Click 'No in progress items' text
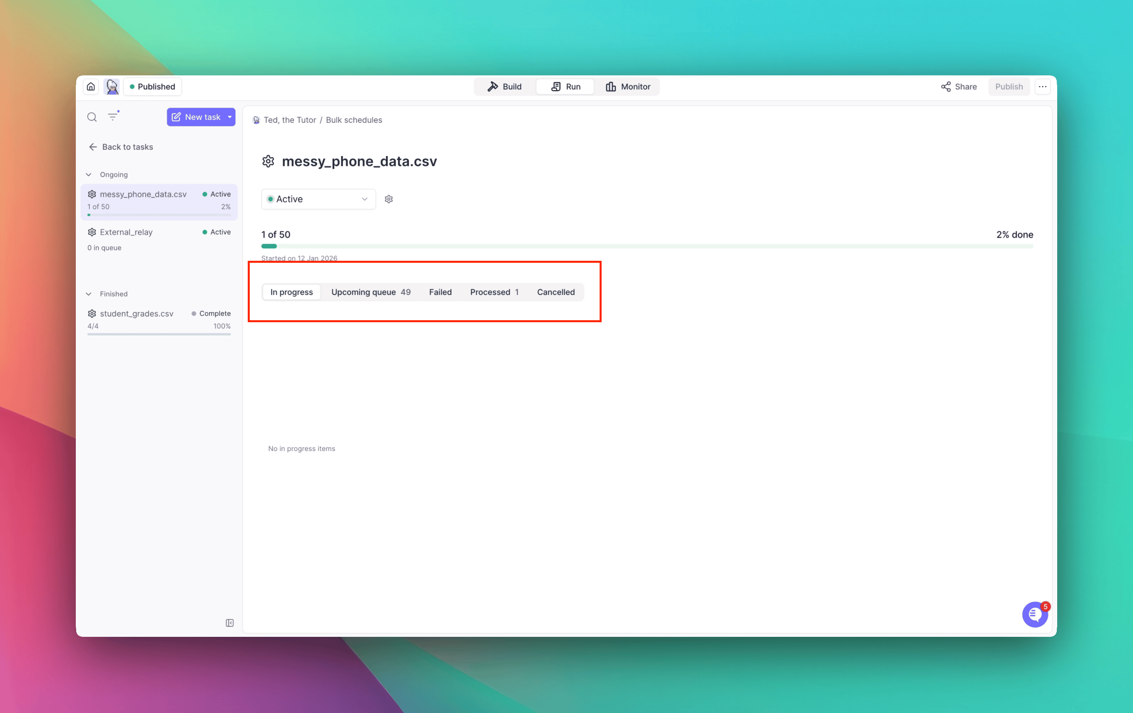Viewport: 1133px width, 713px height. (302, 449)
